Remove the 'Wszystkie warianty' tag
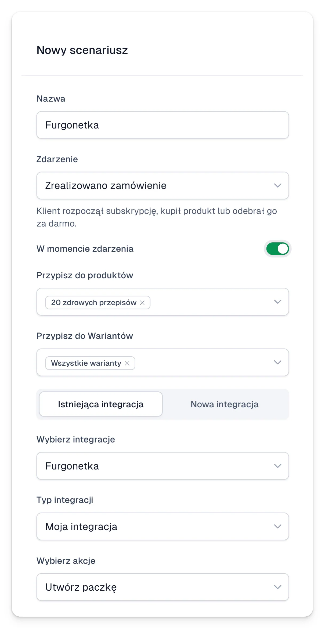Viewport: 325px width, 629px height. (127, 363)
